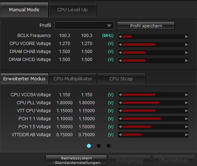Click the DRAM CHAB Voltage label
This screenshot has height=166, width=197.
(30, 52)
